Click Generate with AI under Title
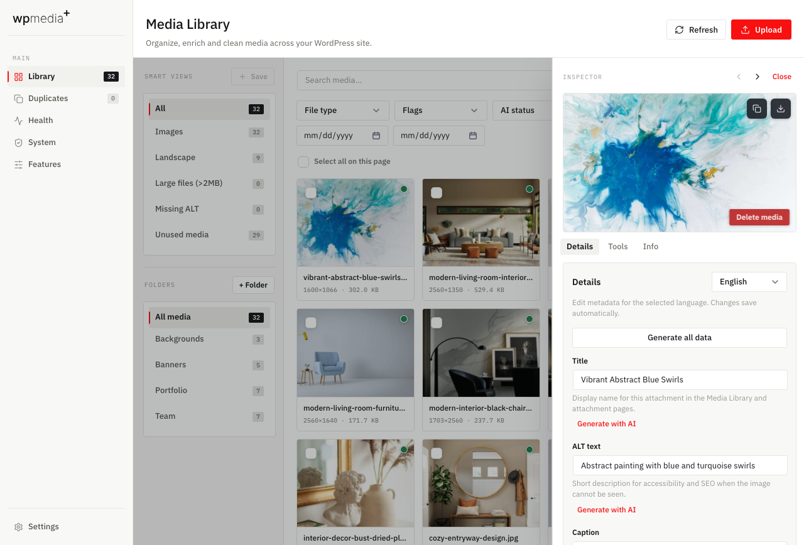The image size is (804, 545). [x=607, y=424]
